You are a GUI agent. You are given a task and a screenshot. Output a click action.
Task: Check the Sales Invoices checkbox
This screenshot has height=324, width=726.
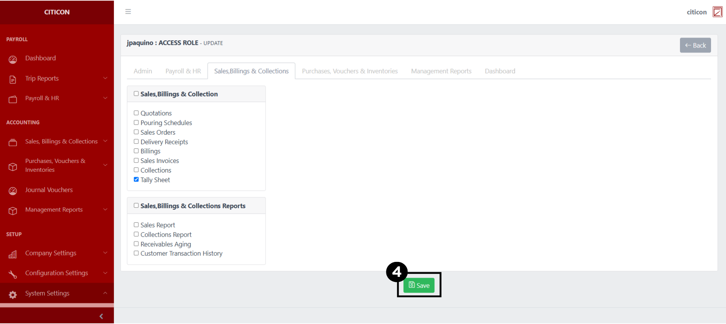136,160
